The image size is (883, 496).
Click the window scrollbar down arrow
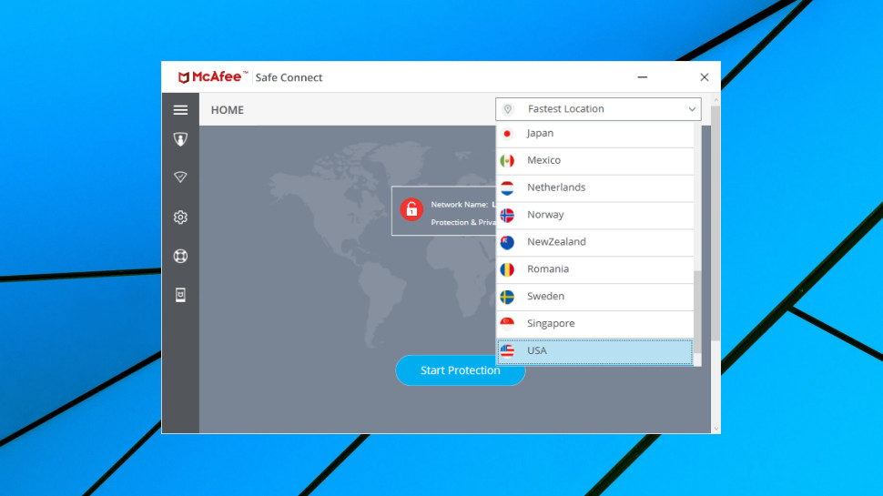point(716,429)
